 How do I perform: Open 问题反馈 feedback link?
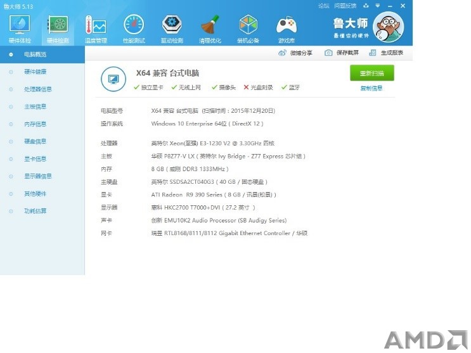(x=345, y=6)
